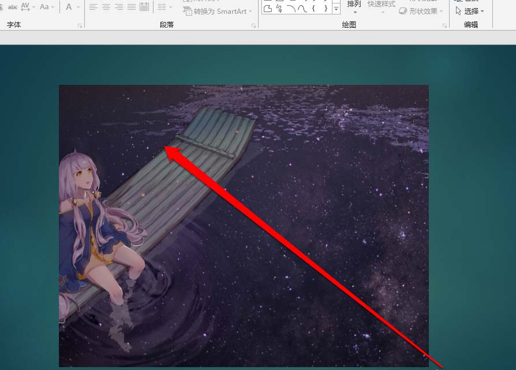Align text left in the paragraph group

(94, 7)
